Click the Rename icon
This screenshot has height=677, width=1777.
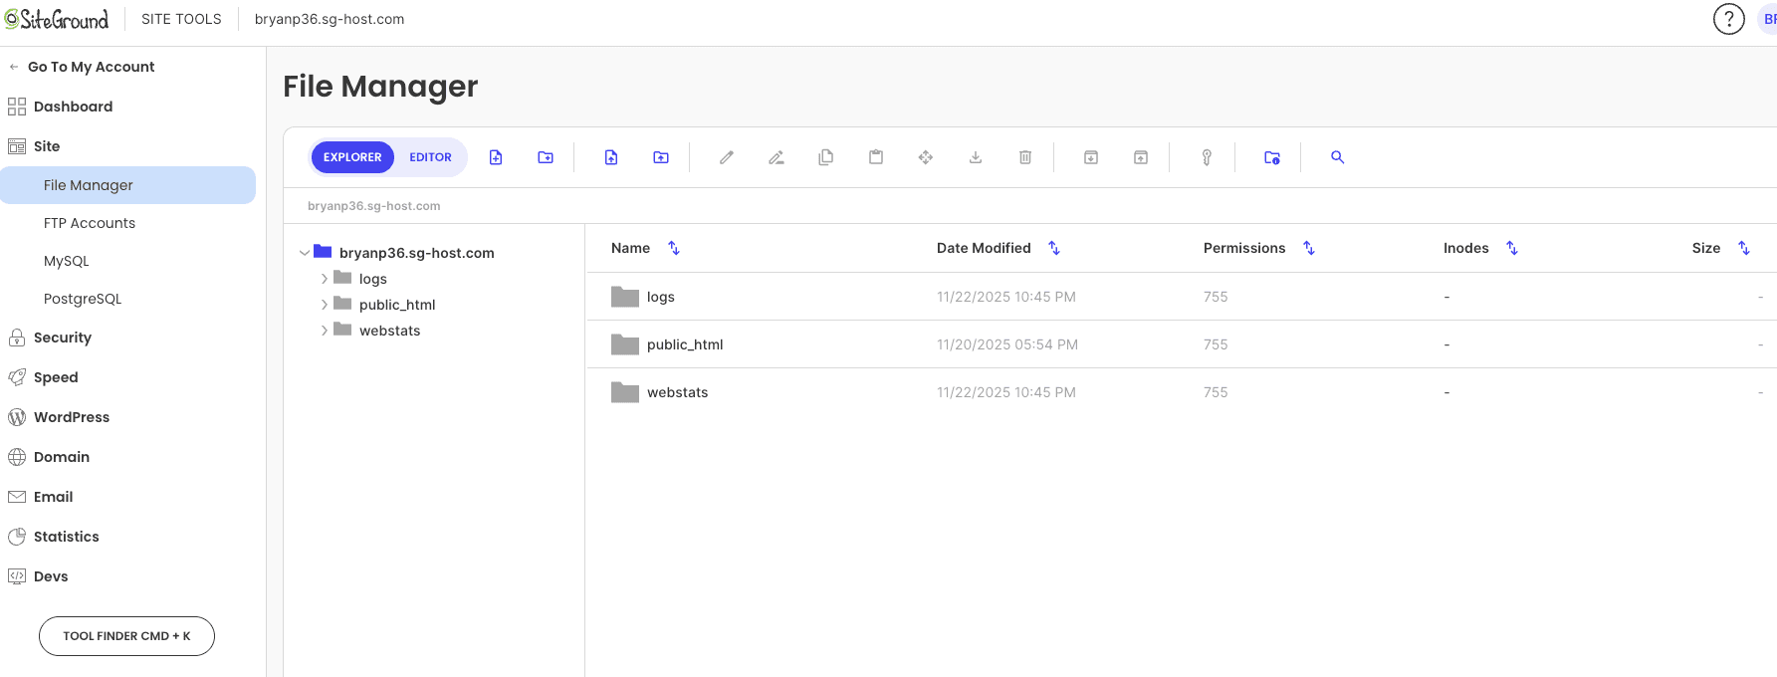pos(777,157)
